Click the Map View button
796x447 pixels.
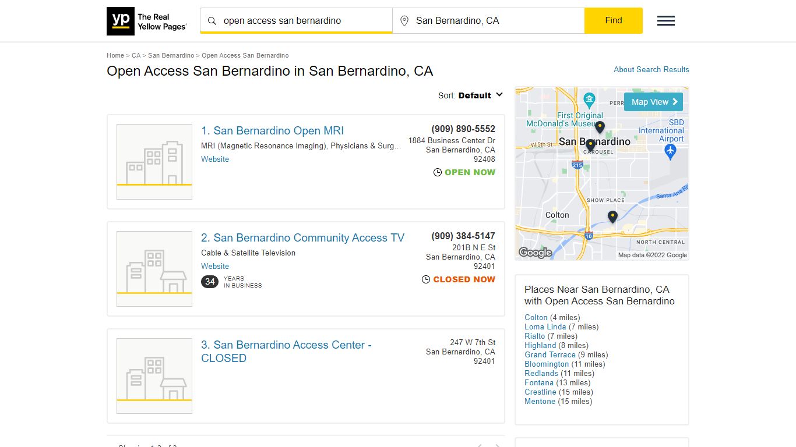tap(653, 102)
